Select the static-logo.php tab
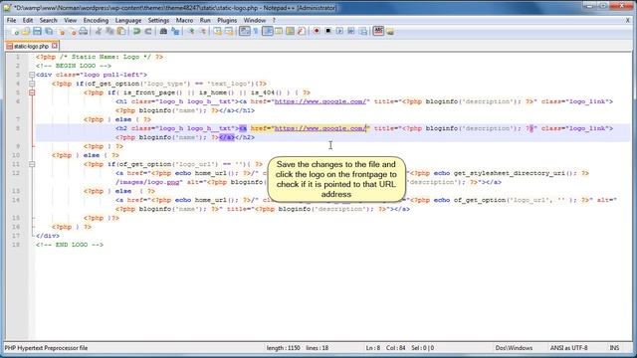Image resolution: width=637 pixels, height=358 pixels. coord(31,47)
